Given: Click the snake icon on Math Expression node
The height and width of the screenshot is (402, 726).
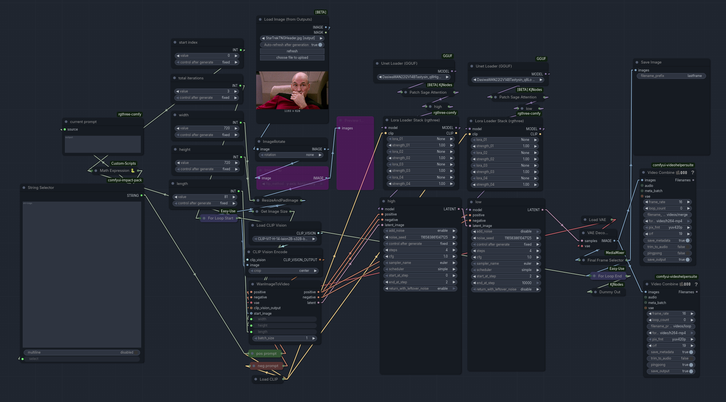Looking at the screenshot, I should click(133, 171).
